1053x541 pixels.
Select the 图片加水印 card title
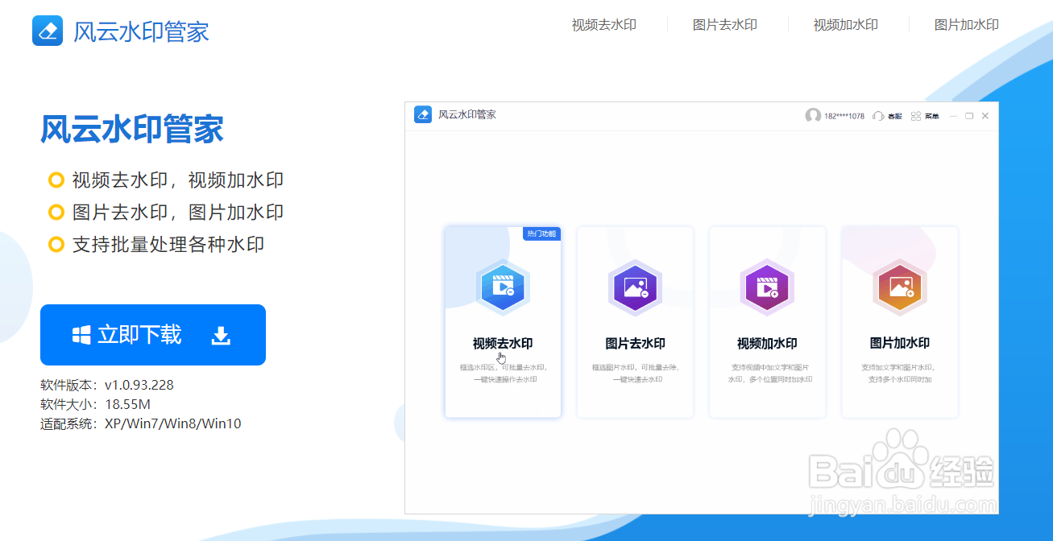point(899,343)
